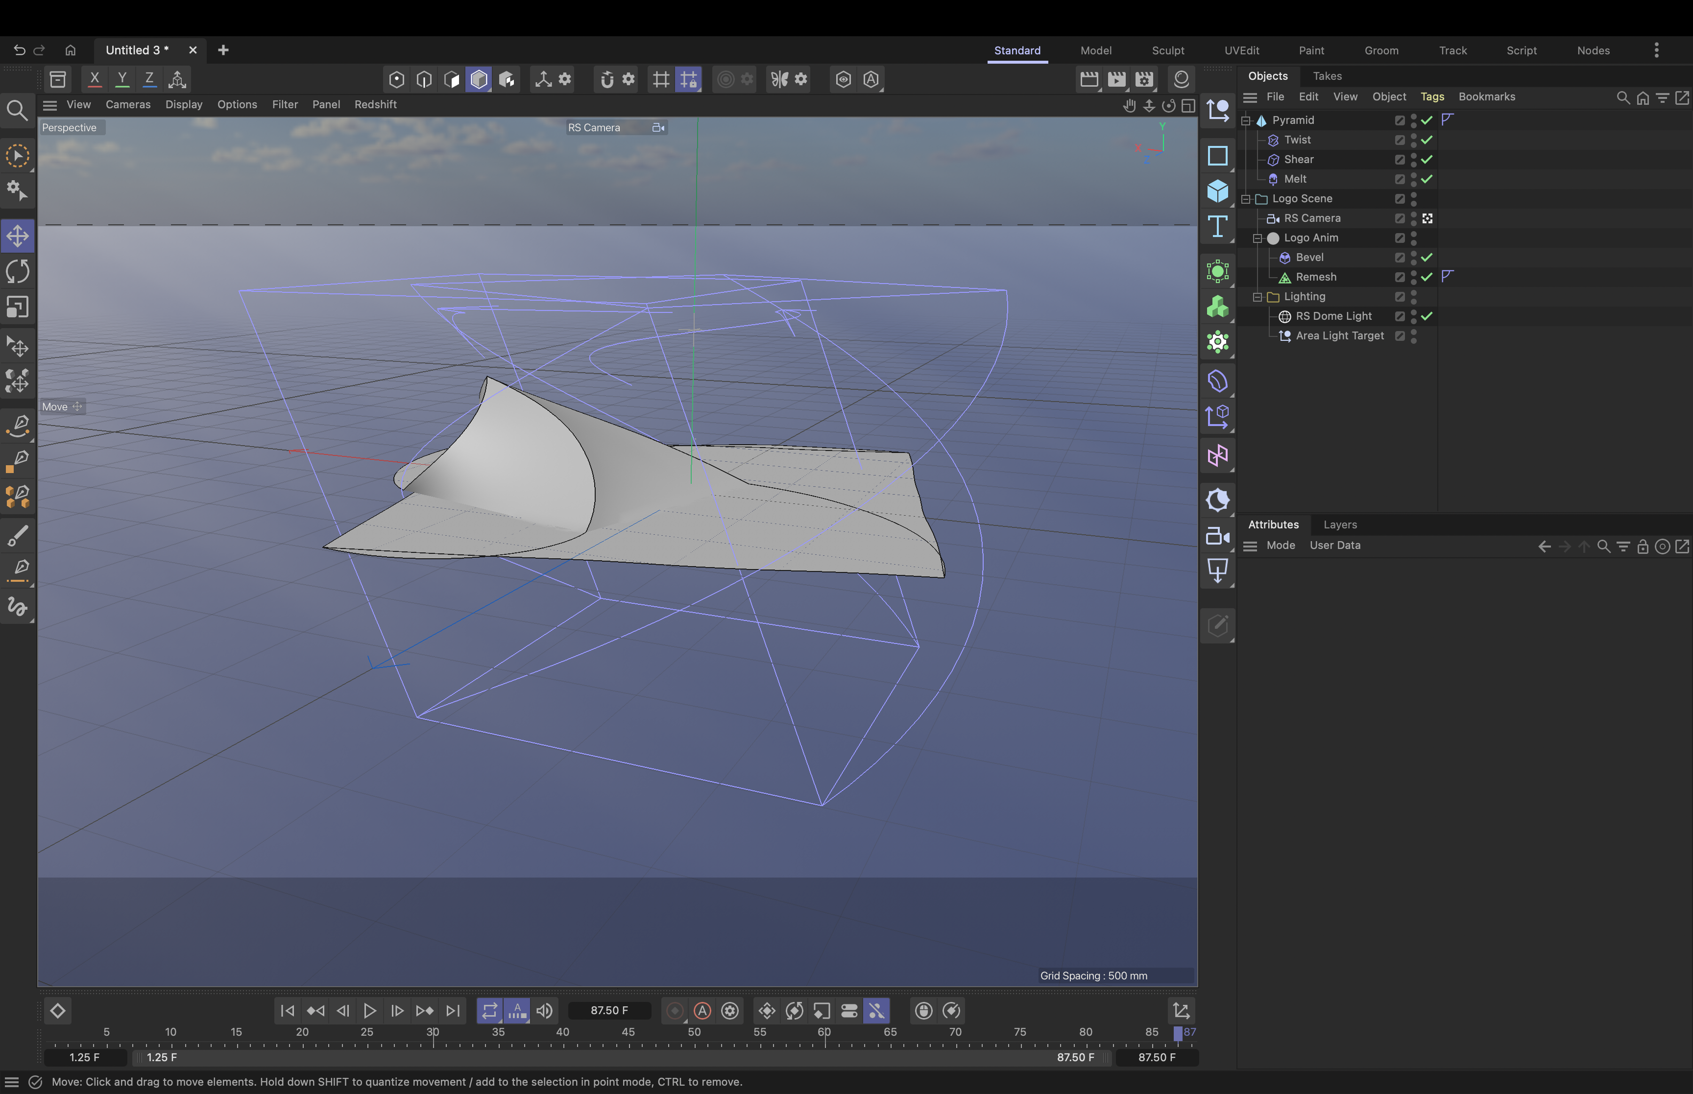Collapse the Lighting folder

[1258, 297]
